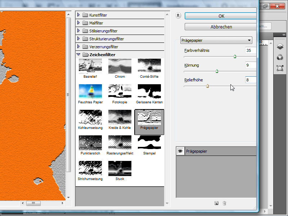
Task: Expand the dock via double-arrow icon
Action: point(284,35)
